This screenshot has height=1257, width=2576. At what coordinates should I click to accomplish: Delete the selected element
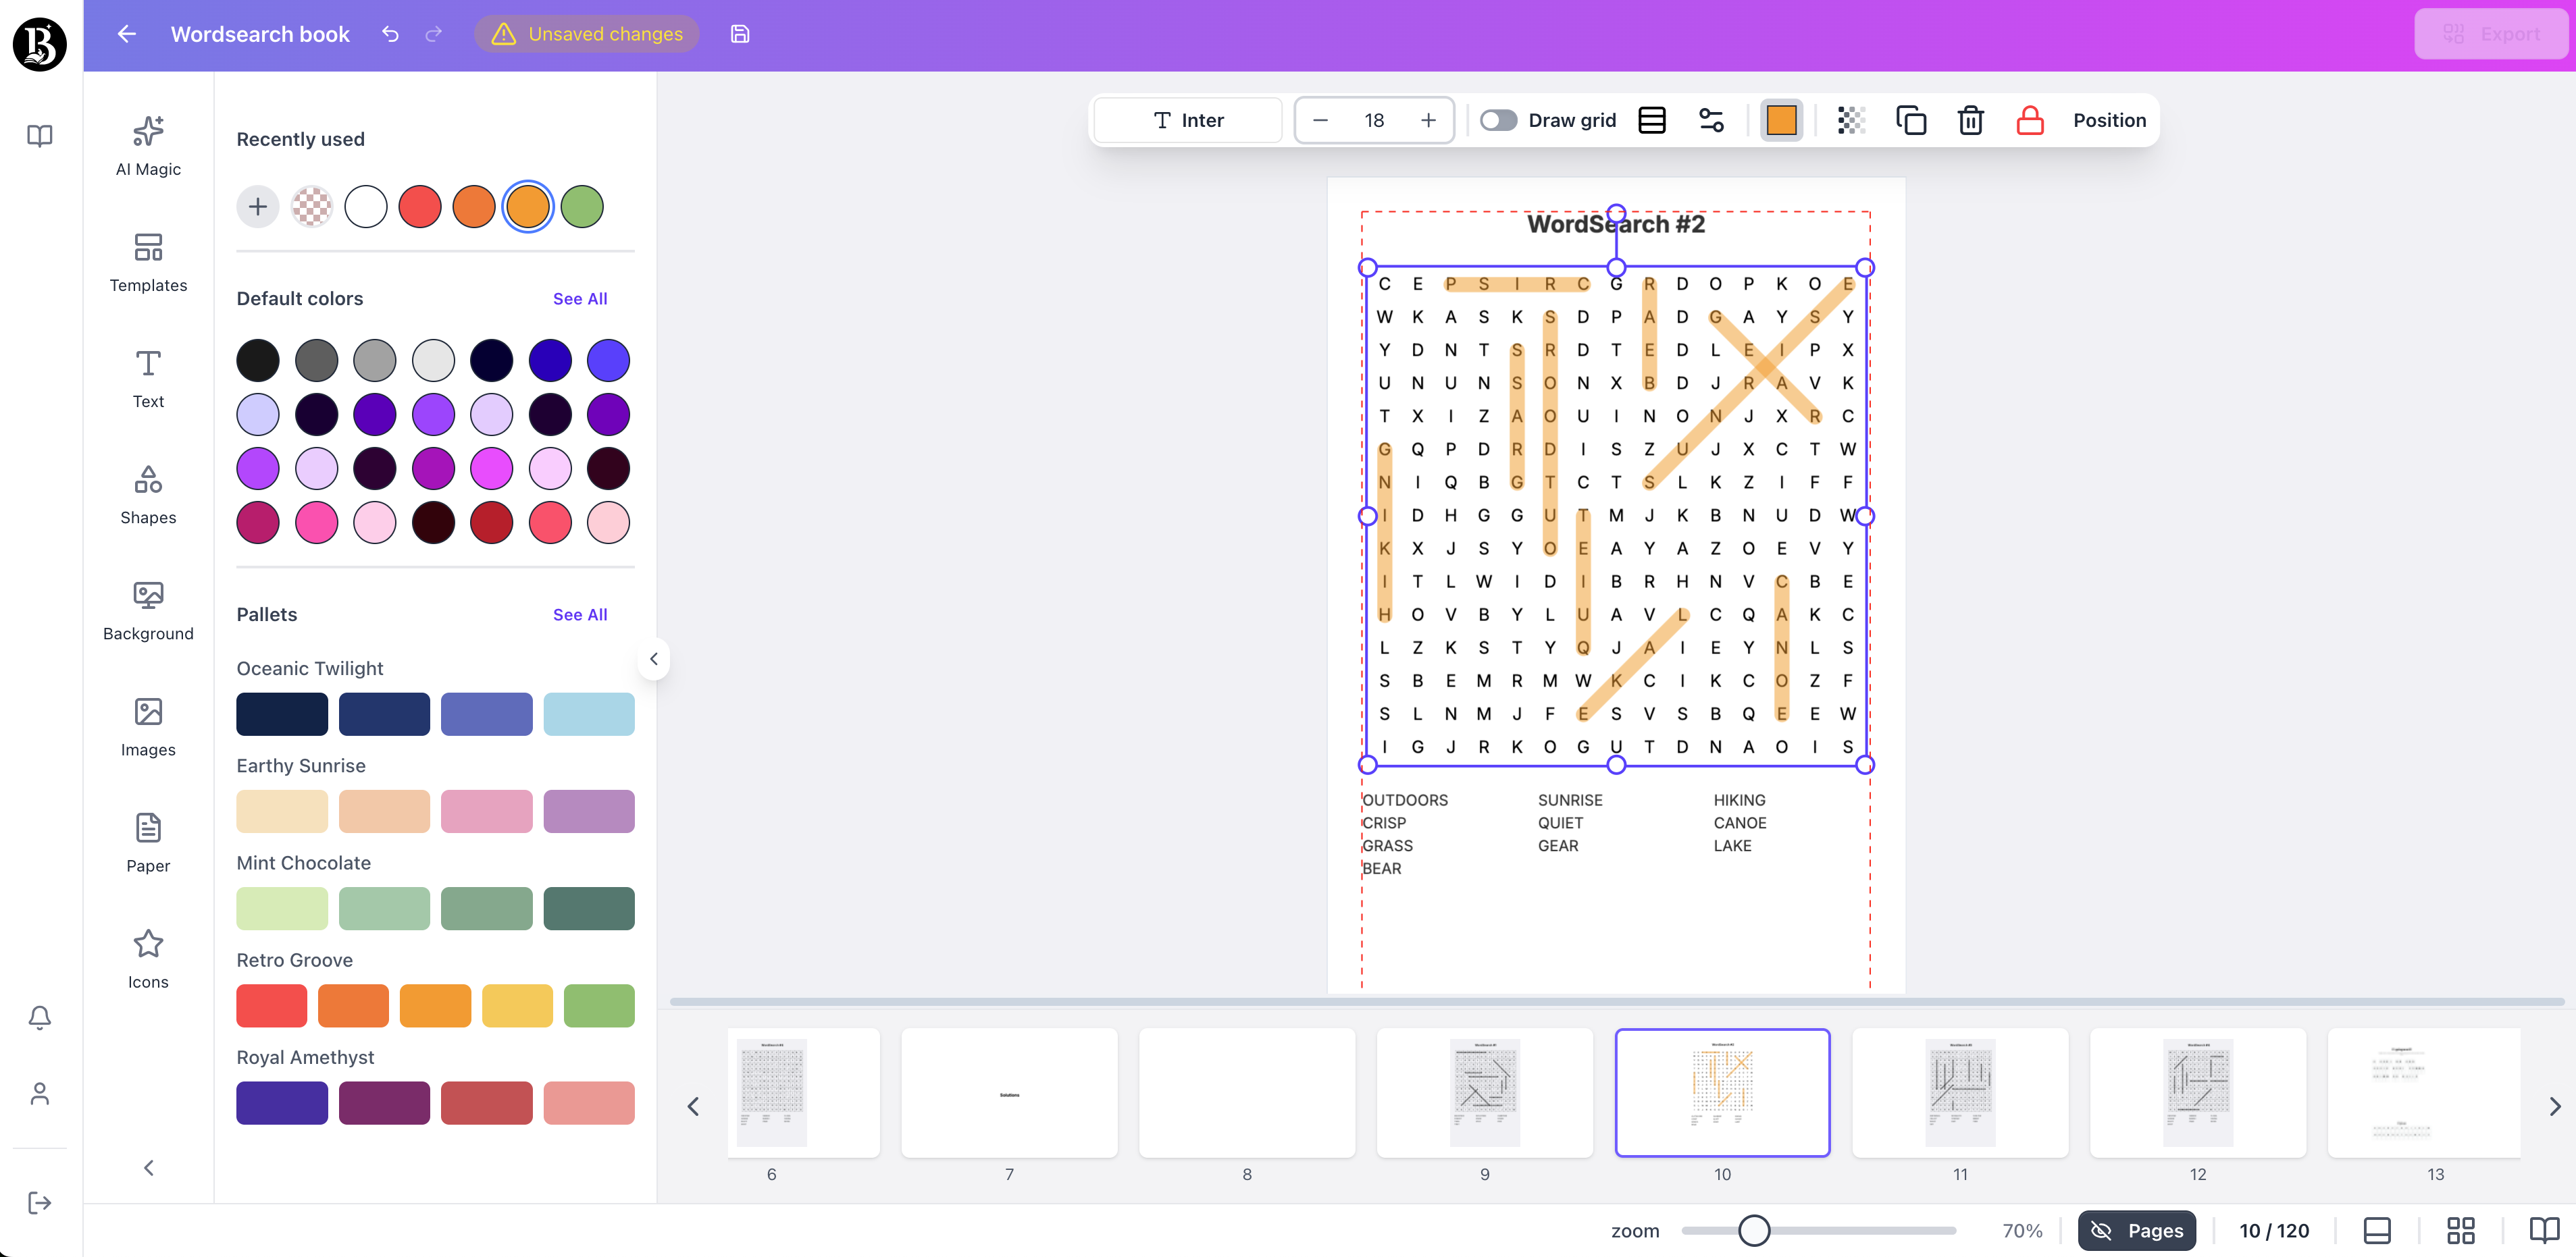1970,120
